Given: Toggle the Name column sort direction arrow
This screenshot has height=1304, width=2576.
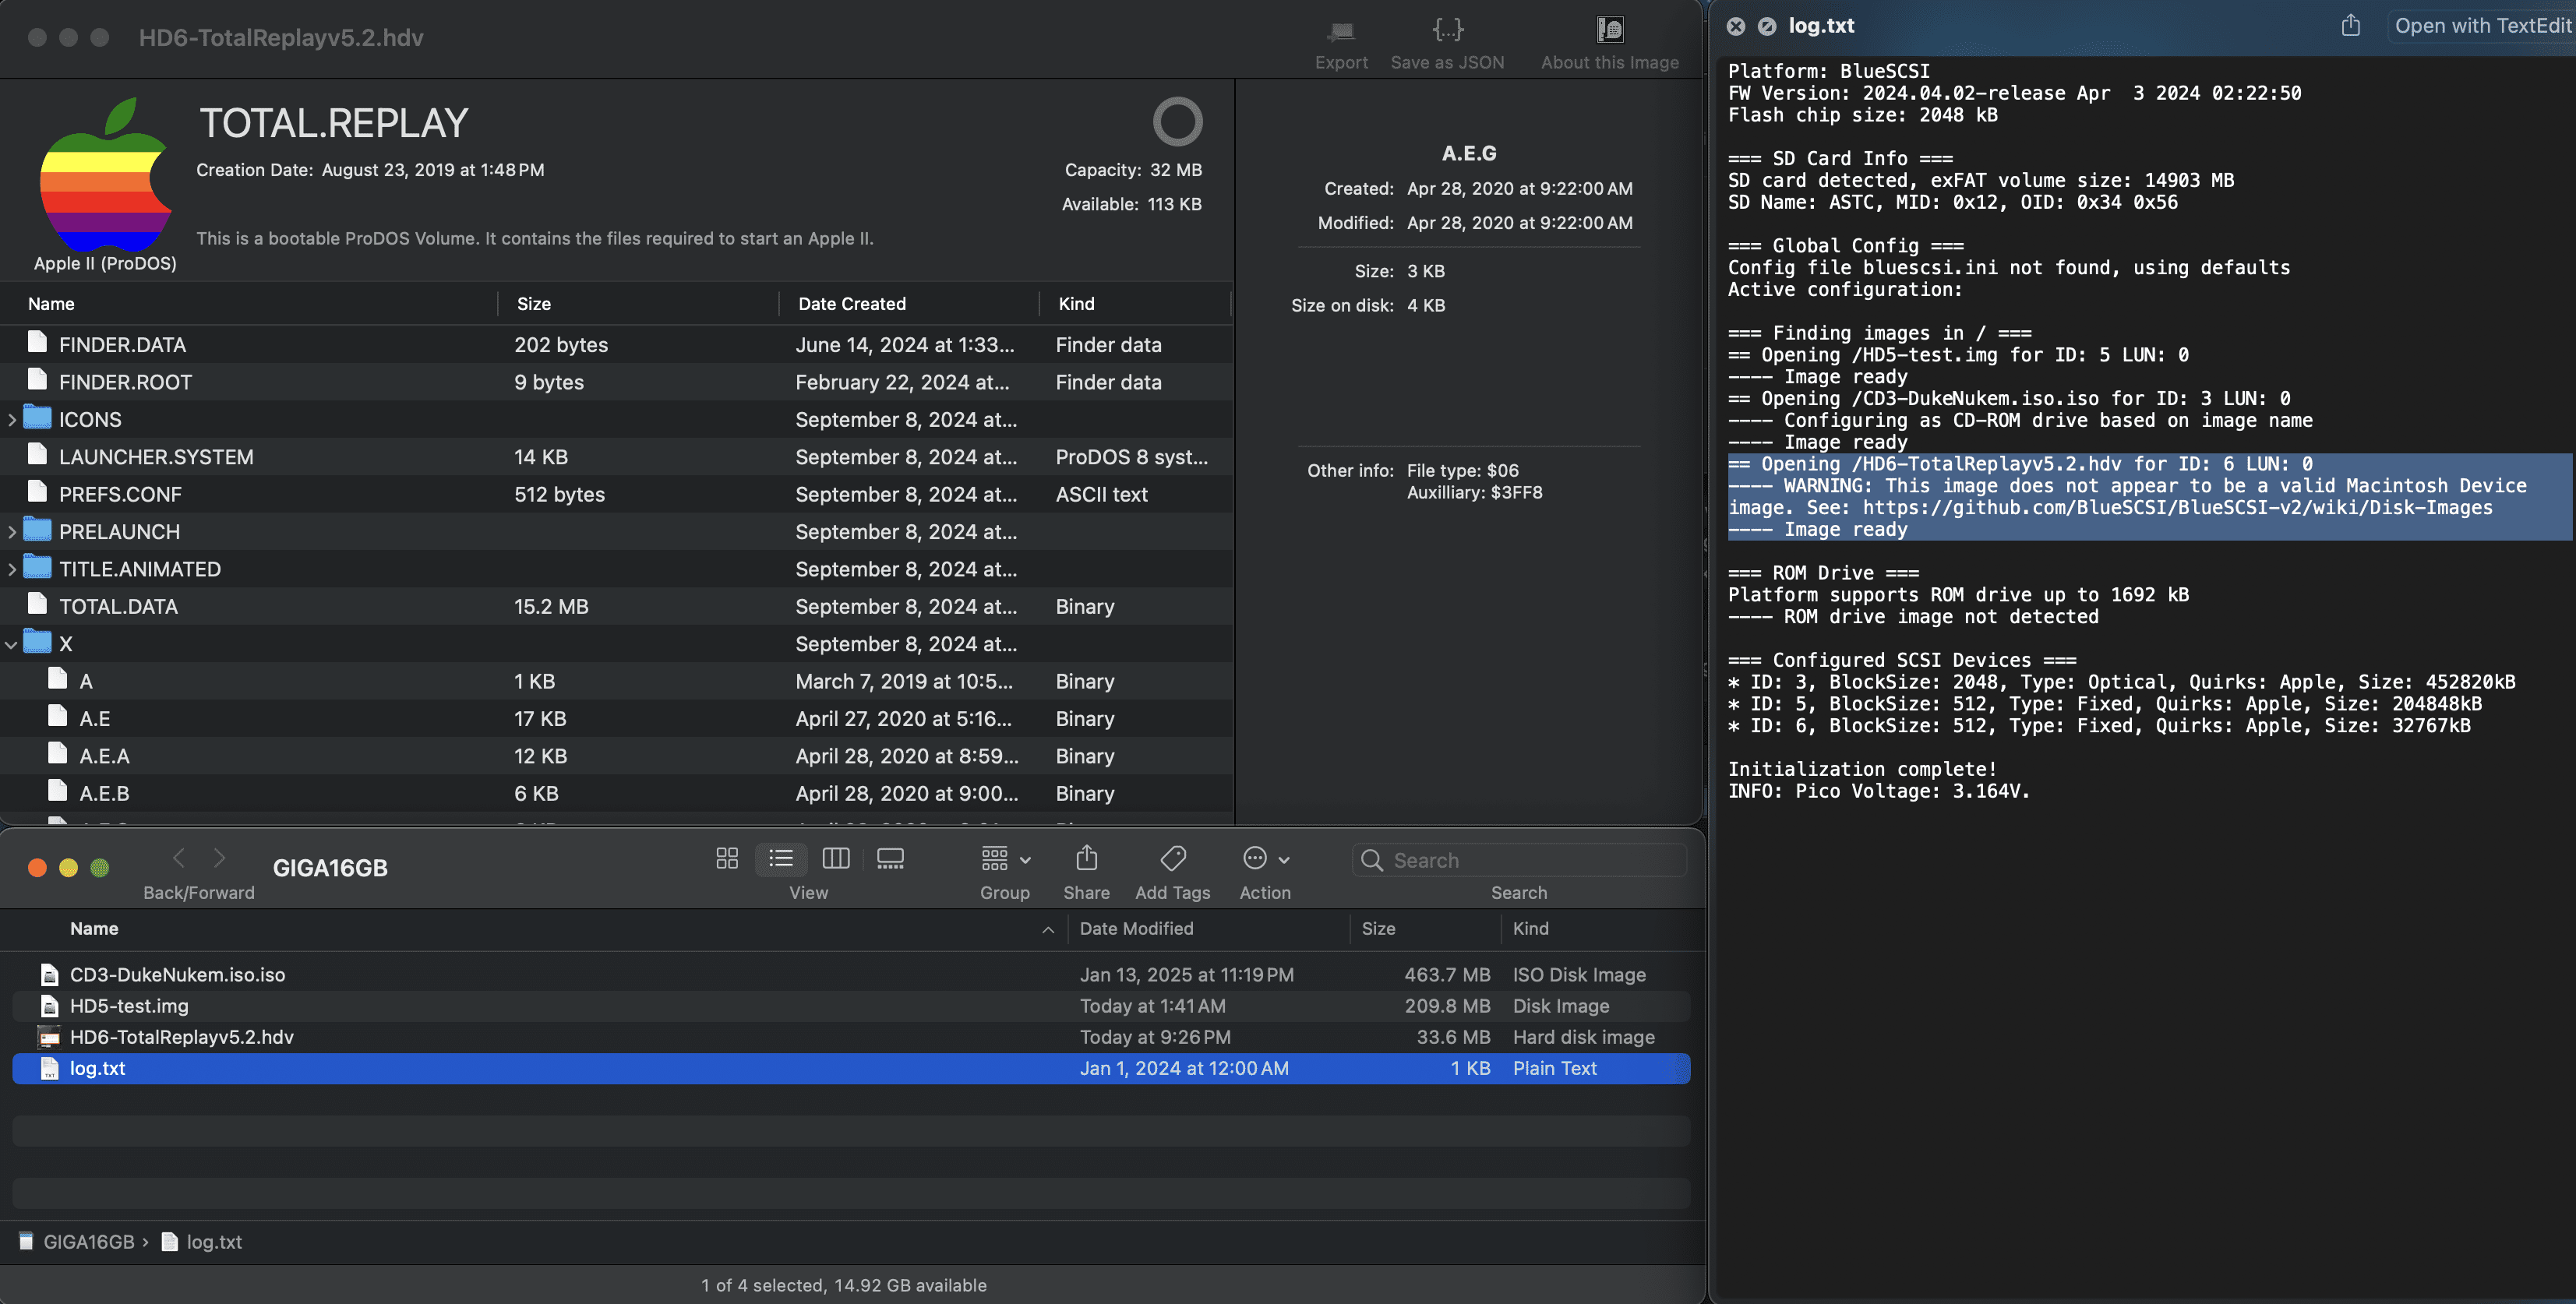Looking at the screenshot, I should pyautogui.click(x=1048, y=930).
